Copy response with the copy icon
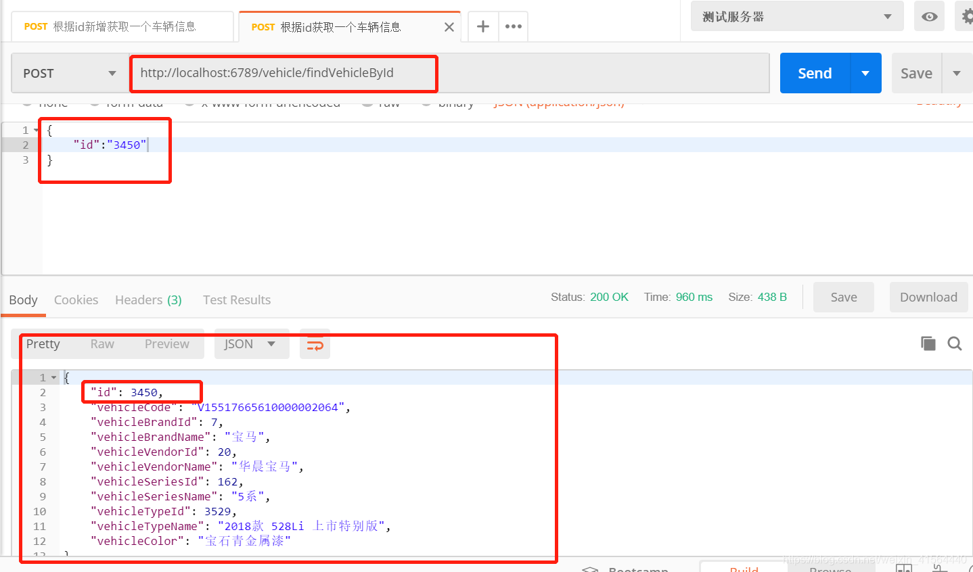 coord(928,343)
